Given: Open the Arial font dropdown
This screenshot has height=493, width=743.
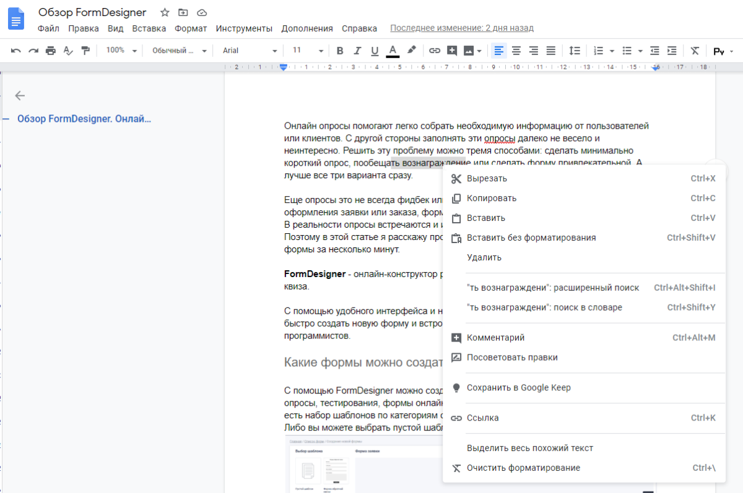Looking at the screenshot, I should [x=250, y=51].
